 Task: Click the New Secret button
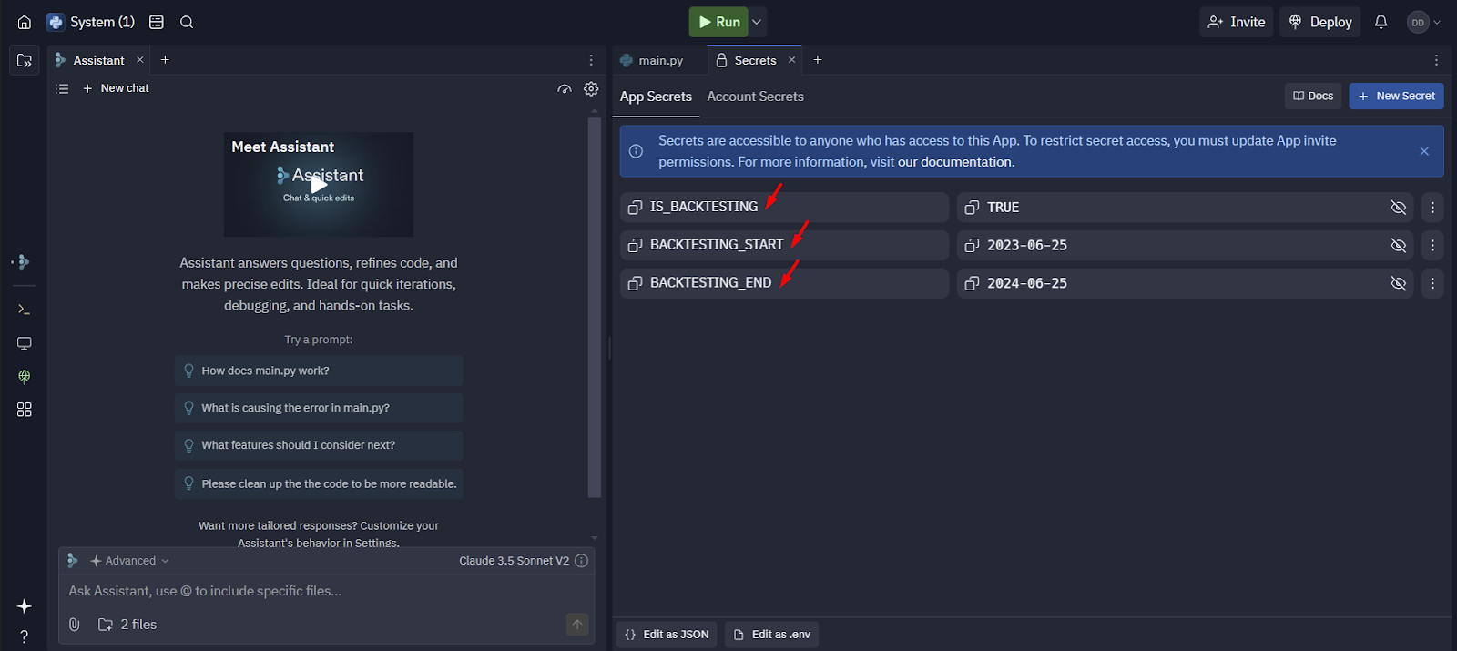(1396, 96)
